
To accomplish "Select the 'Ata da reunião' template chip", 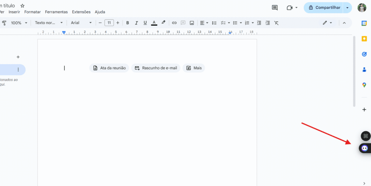I will tap(109, 68).
